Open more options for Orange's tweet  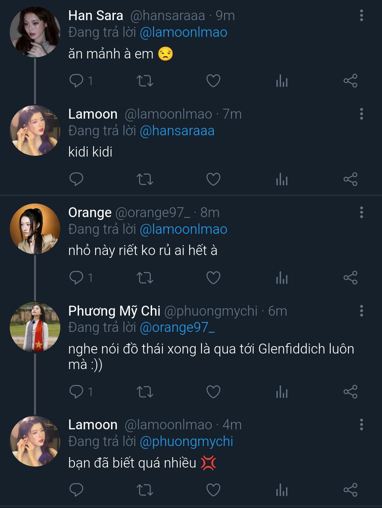(361, 213)
